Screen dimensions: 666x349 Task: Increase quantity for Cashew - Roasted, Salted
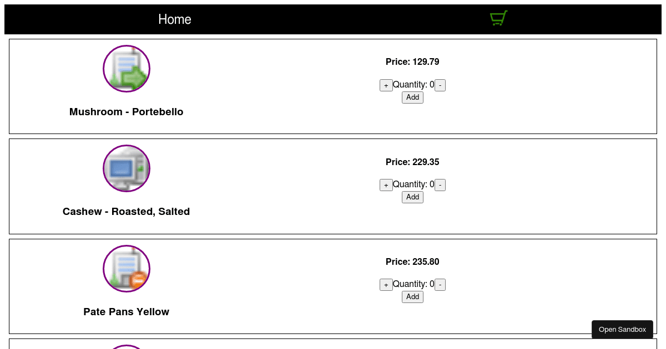click(x=386, y=185)
